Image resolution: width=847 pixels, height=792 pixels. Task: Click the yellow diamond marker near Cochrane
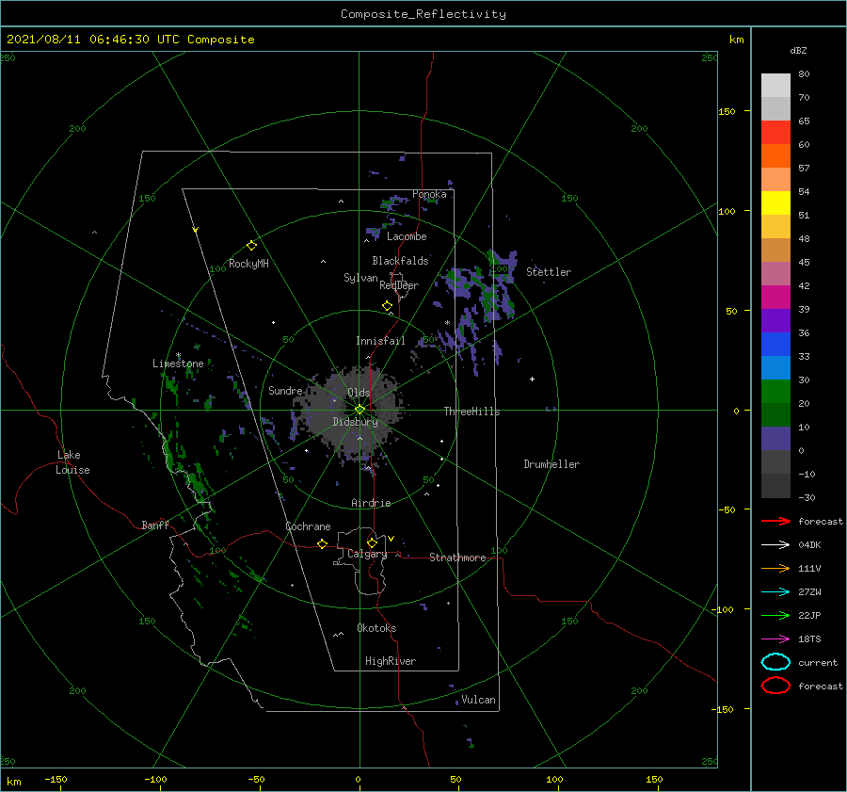pos(322,544)
